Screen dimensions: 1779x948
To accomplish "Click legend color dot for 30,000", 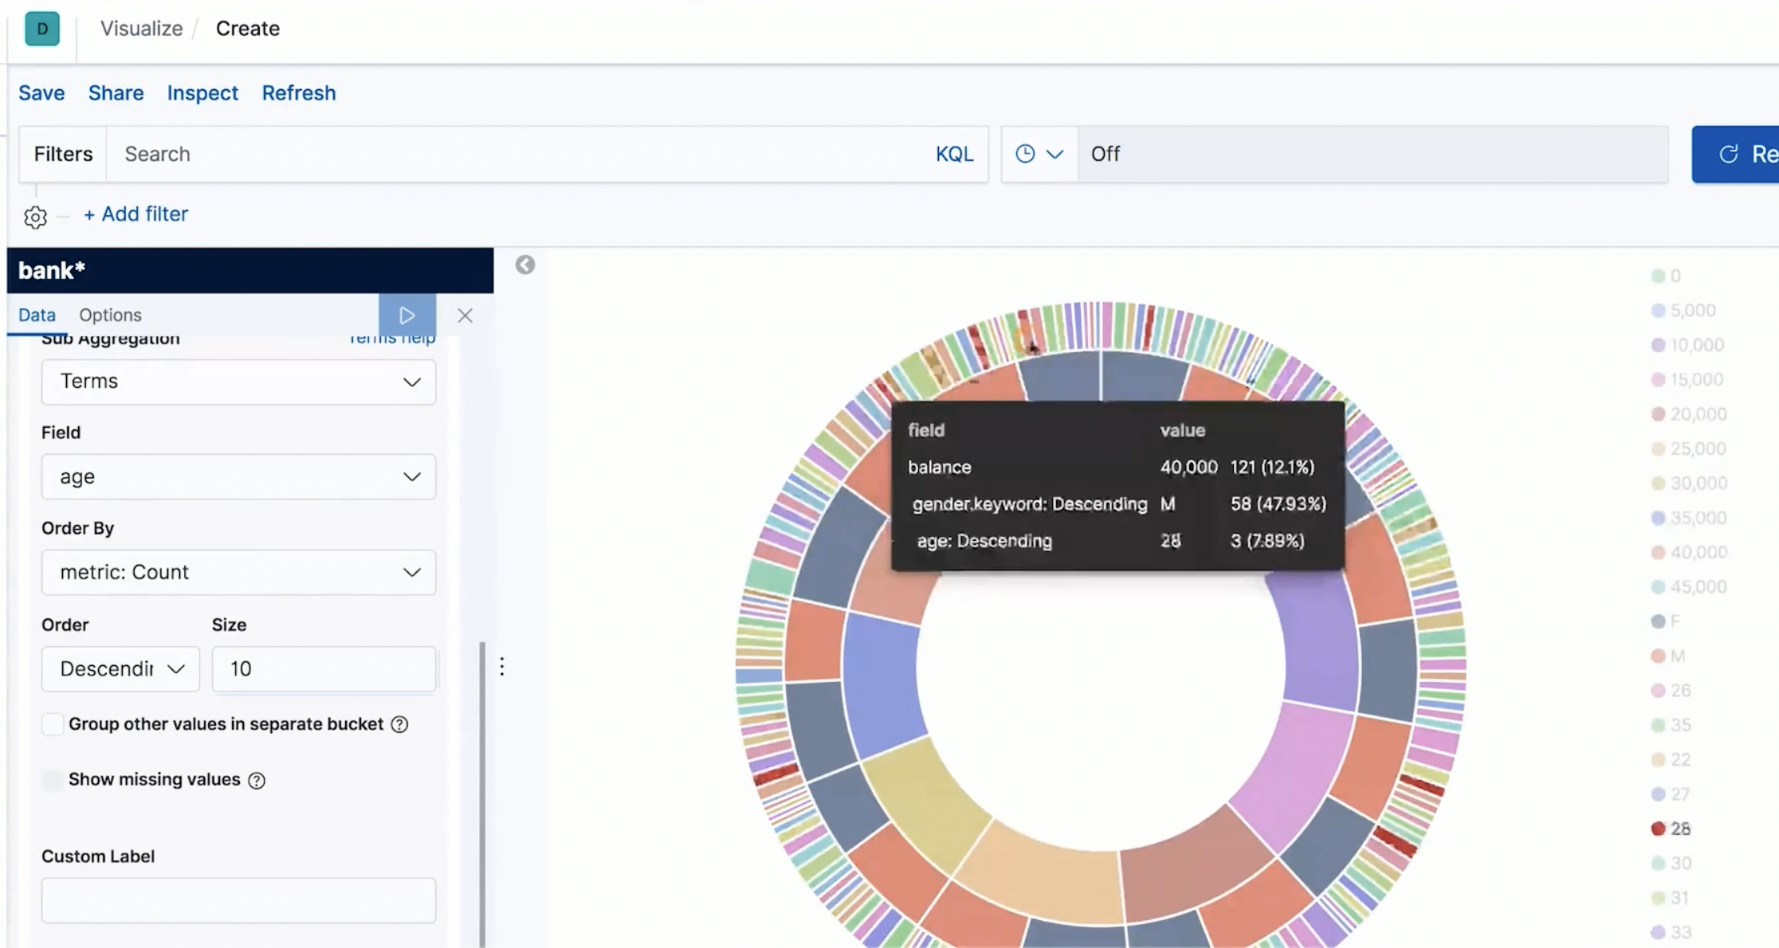I will coord(1658,484).
